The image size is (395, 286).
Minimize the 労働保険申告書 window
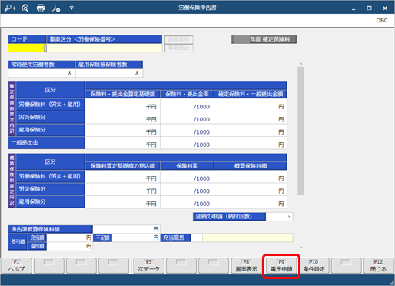click(x=354, y=8)
